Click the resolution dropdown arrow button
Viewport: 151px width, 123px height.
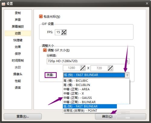click(x=127, y=61)
